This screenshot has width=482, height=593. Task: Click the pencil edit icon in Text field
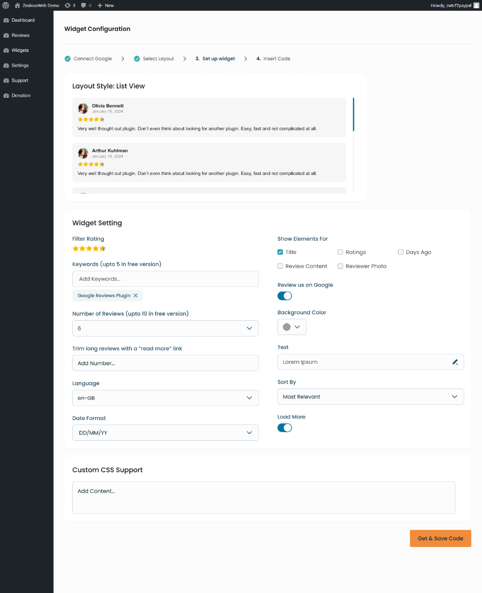coord(455,362)
